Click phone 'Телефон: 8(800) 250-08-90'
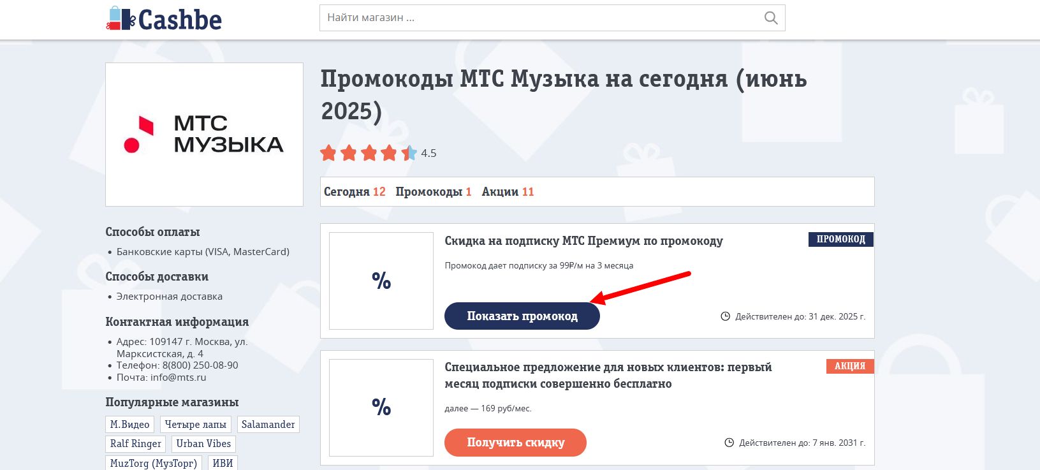Viewport: 1040px width, 470px height. 177,365
